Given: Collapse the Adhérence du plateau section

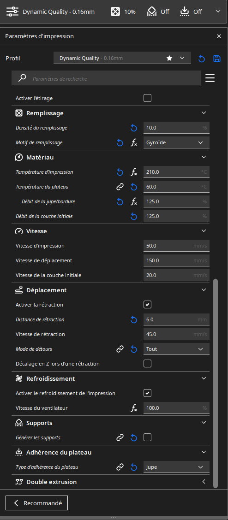Looking at the screenshot, I should [x=204, y=452].
